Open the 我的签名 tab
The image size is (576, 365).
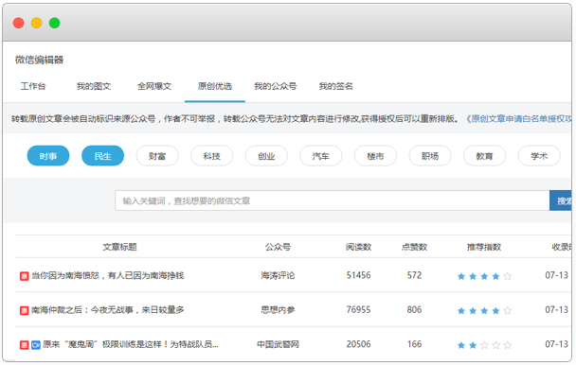(335, 86)
